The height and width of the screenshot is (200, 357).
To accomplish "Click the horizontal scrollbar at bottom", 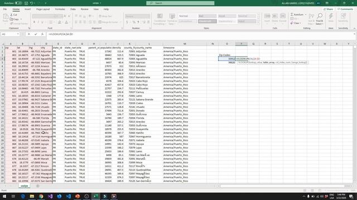I will 282,186.
